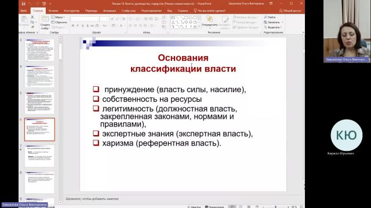The height and width of the screenshot is (208, 371).
Task: Open the Упорядочить arrange button
Action: point(210,22)
